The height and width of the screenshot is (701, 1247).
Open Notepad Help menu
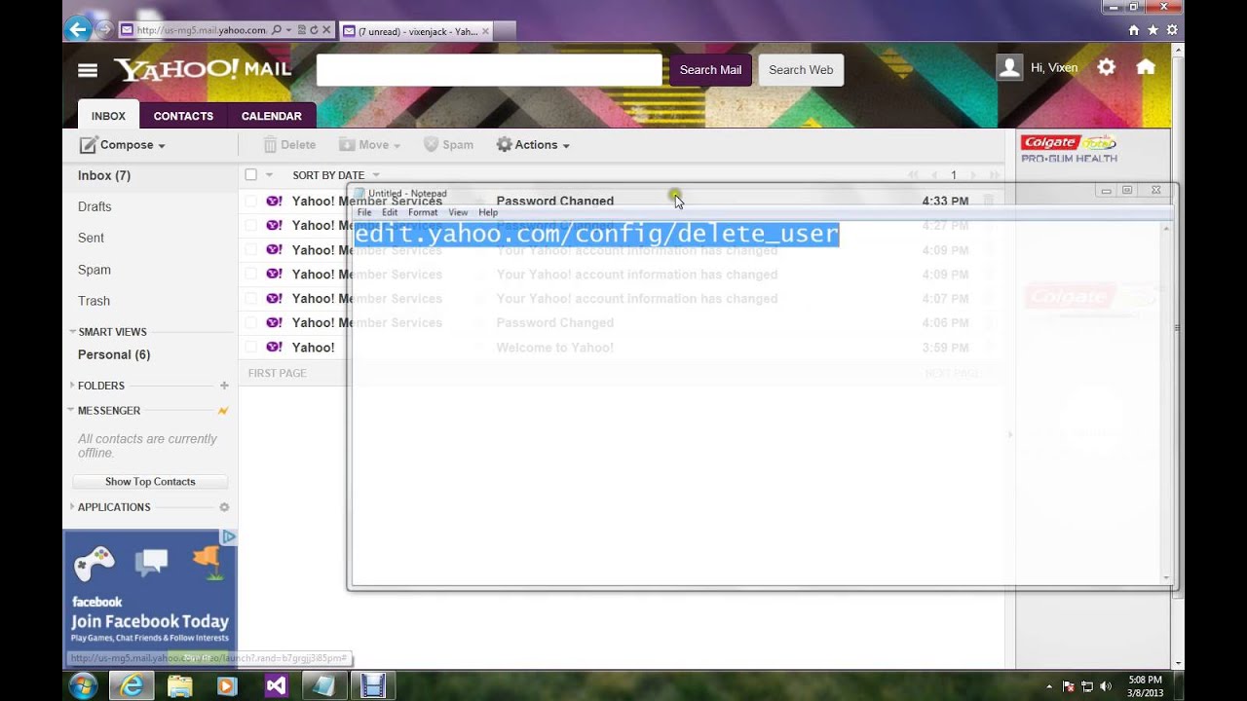[x=488, y=212]
